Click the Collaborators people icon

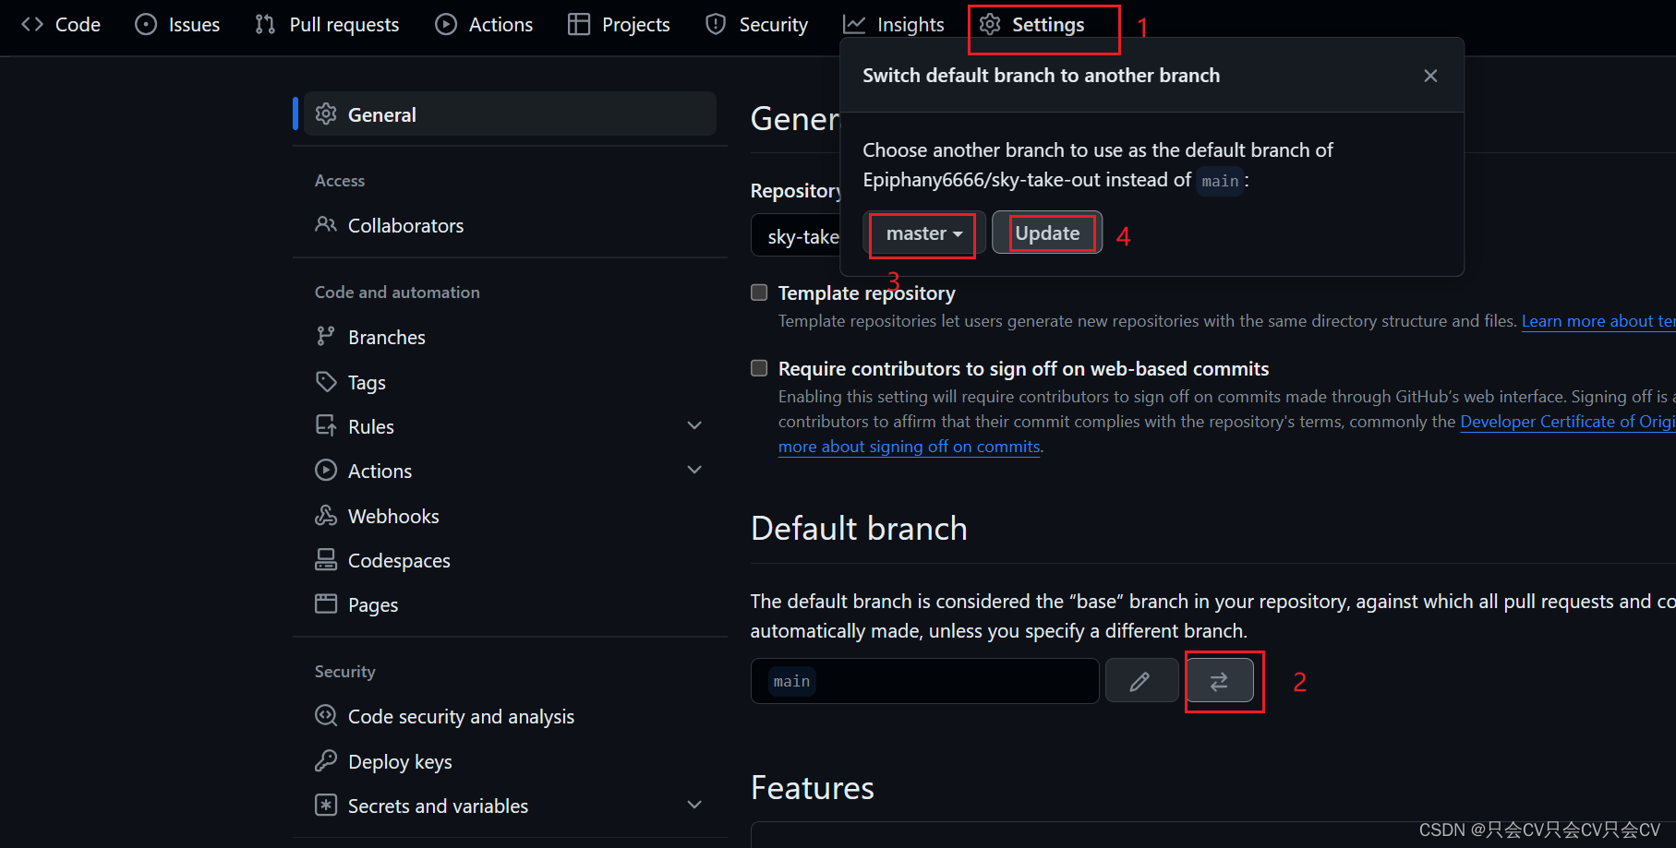326,224
